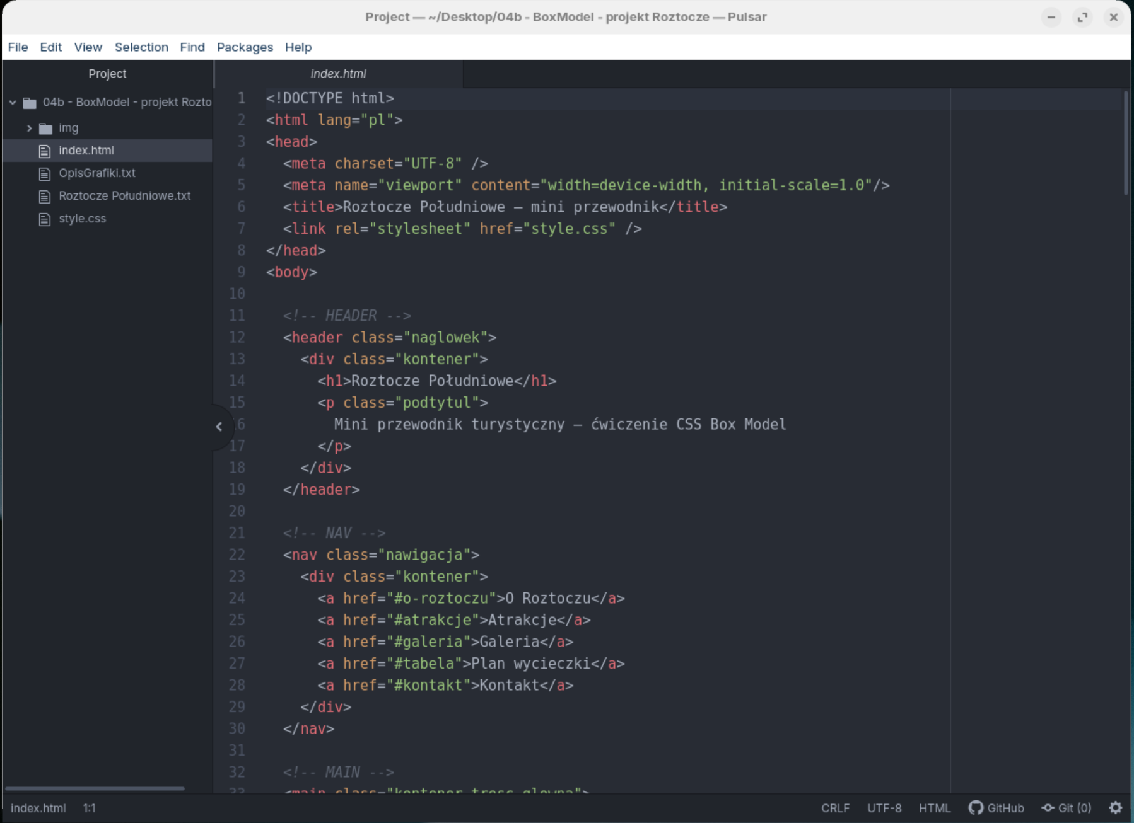Screen dimensions: 1134x823
Task: Place cursor on the title tag line
Action: tap(505, 207)
